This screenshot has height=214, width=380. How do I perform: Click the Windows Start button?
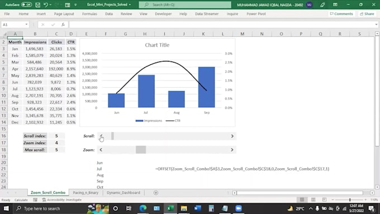6,208
